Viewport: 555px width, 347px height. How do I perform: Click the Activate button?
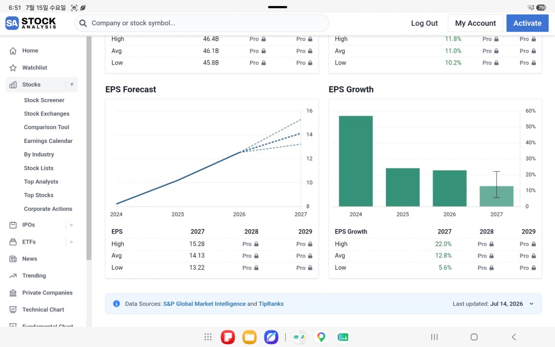point(528,23)
